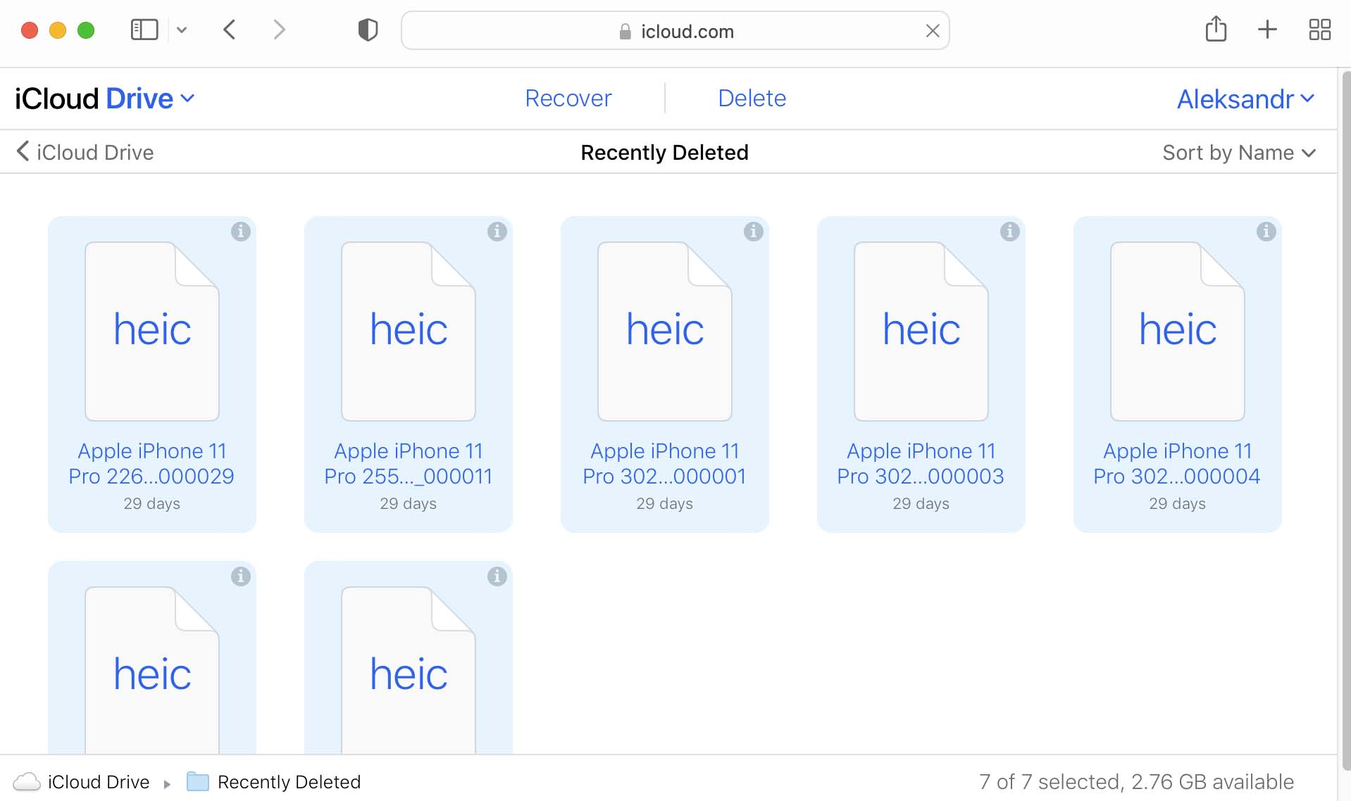Screen dimensions: 1351x801
Task: Click the Recently Deleted page title
Action: 664,152
